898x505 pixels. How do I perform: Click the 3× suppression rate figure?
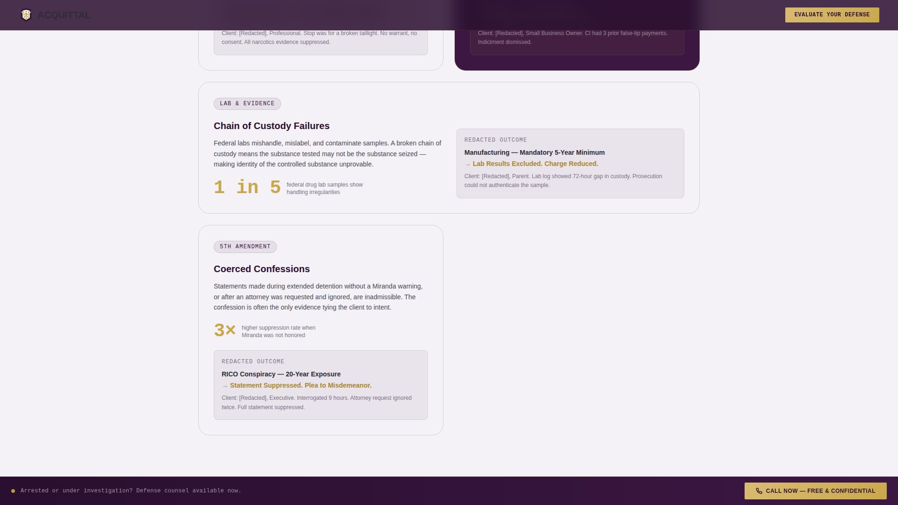[x=224, y=330]
